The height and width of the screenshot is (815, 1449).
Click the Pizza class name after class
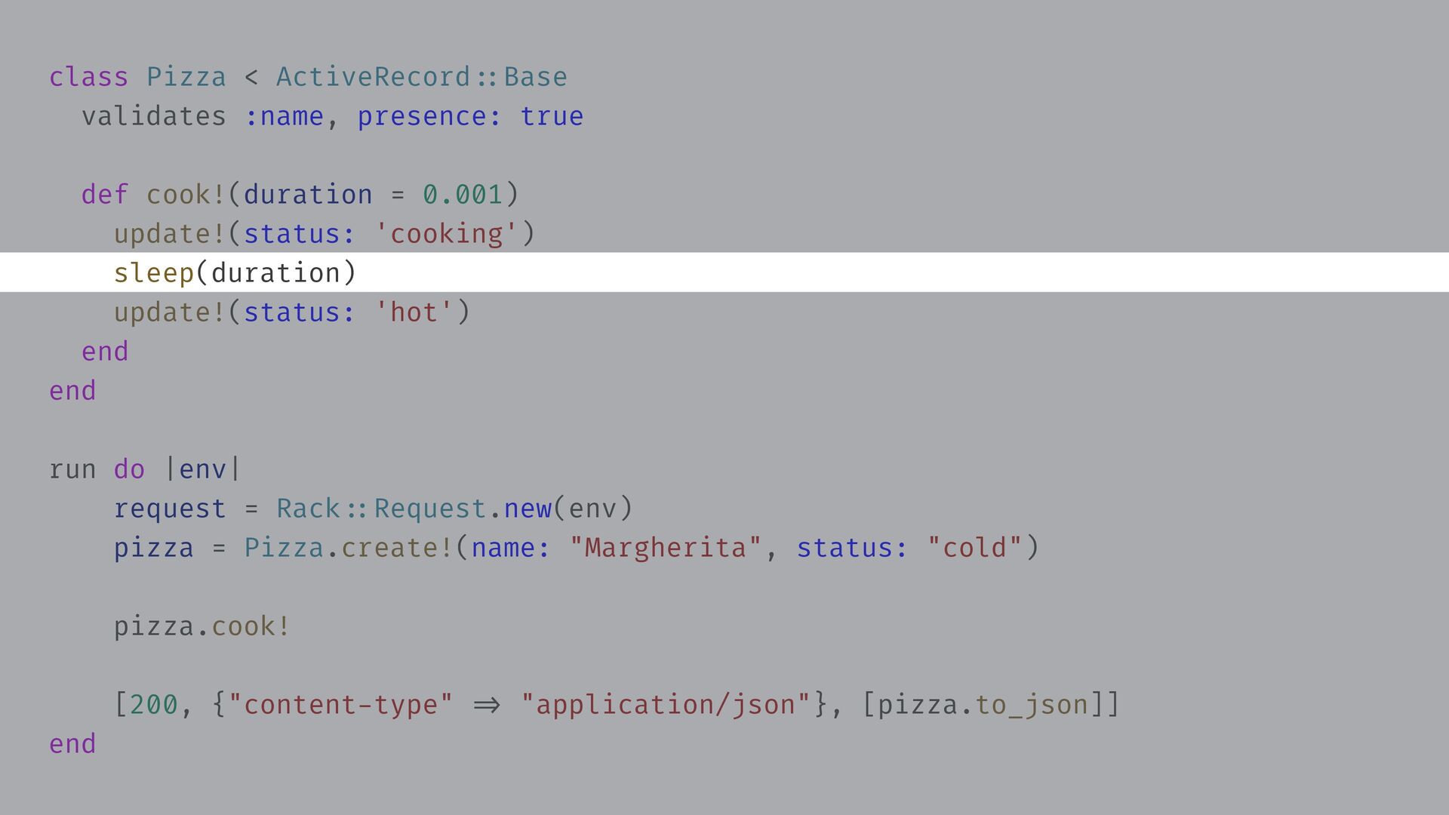coord(186,77)
